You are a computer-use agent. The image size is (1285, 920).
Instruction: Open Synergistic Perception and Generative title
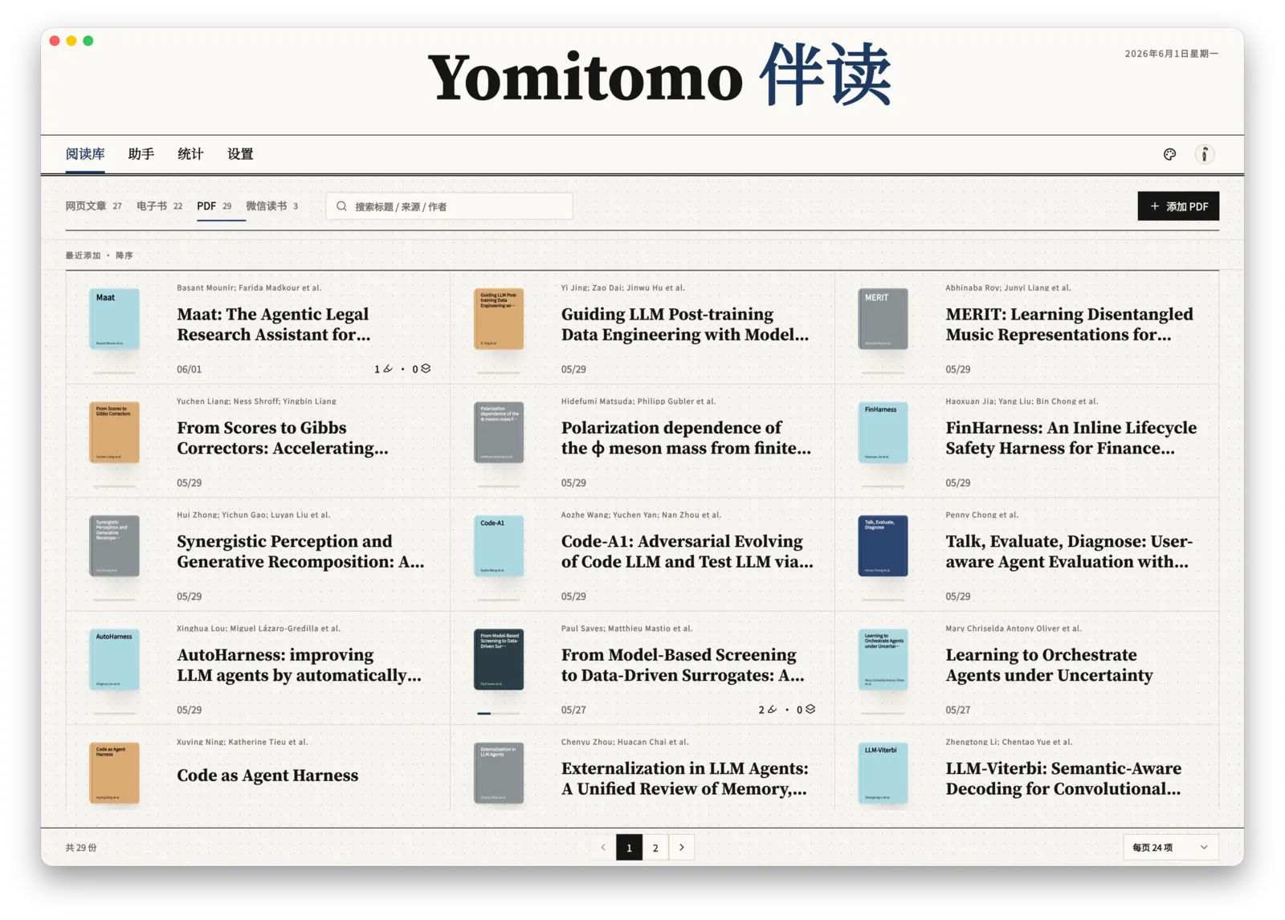point(300,552)
